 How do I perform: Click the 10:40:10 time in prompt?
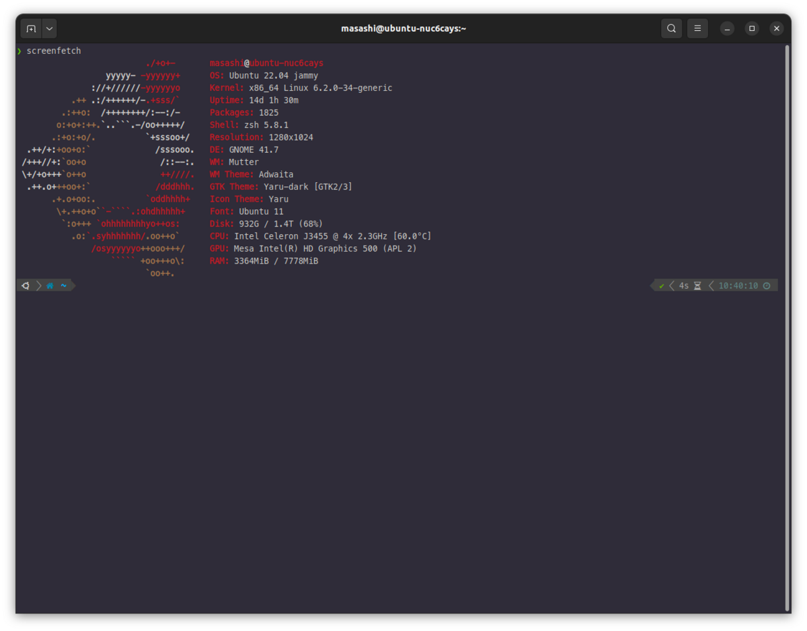click(x=738, y=286)
